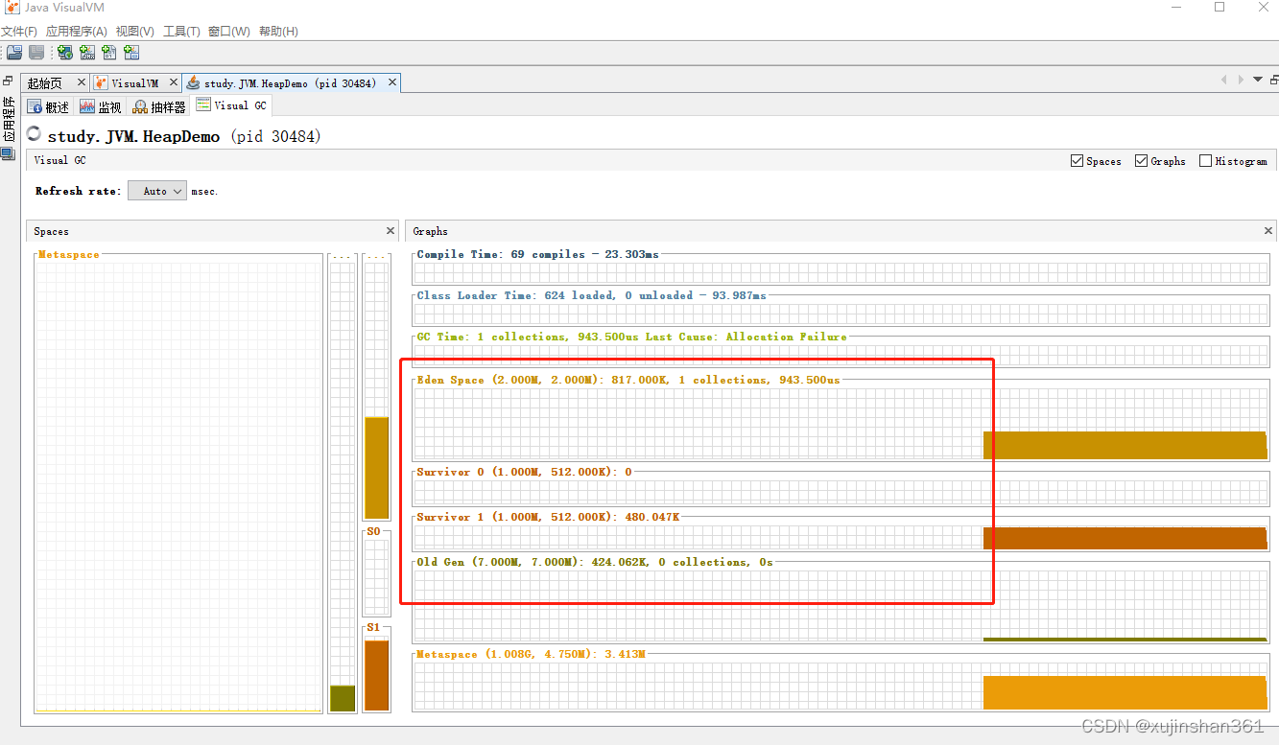
Task: Click the Spaces panel title
Action: coord(51,231)
